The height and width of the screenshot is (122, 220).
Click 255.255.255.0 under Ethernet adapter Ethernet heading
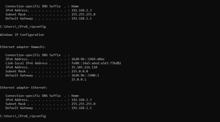coord(83,104)
